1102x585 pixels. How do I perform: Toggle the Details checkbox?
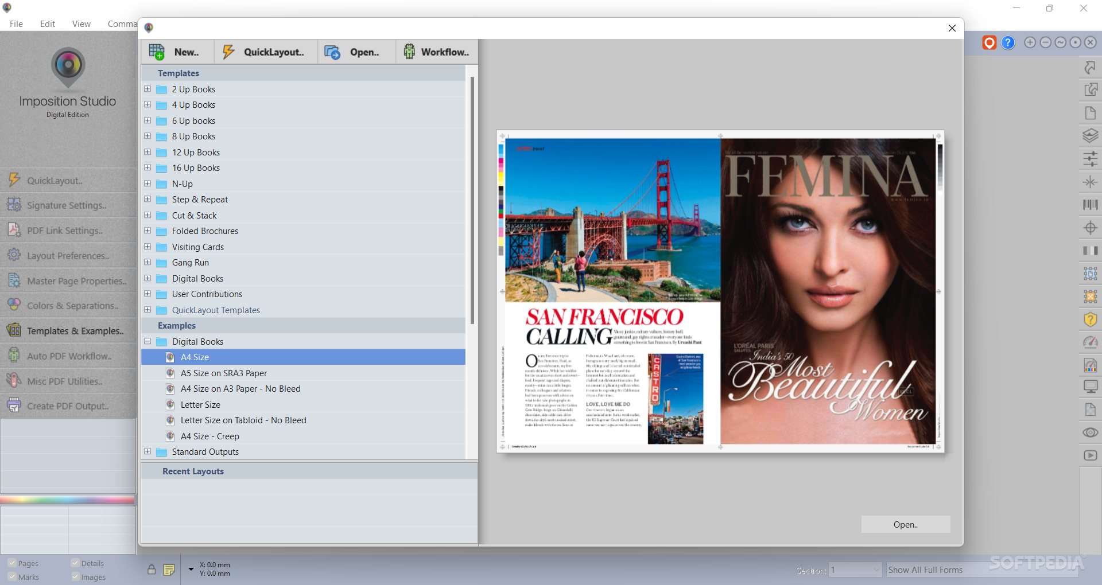[x=75, y=563]
